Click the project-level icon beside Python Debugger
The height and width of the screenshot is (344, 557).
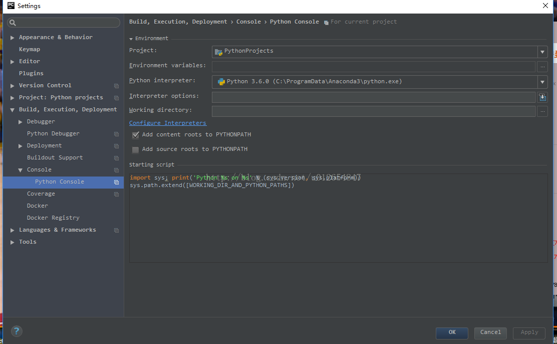(x=116, y=134)
